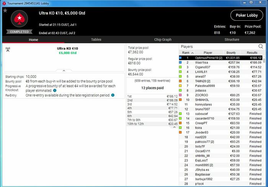
Task: Click orange color tag beside Jivoder93
Action: [x=180, y=132]
